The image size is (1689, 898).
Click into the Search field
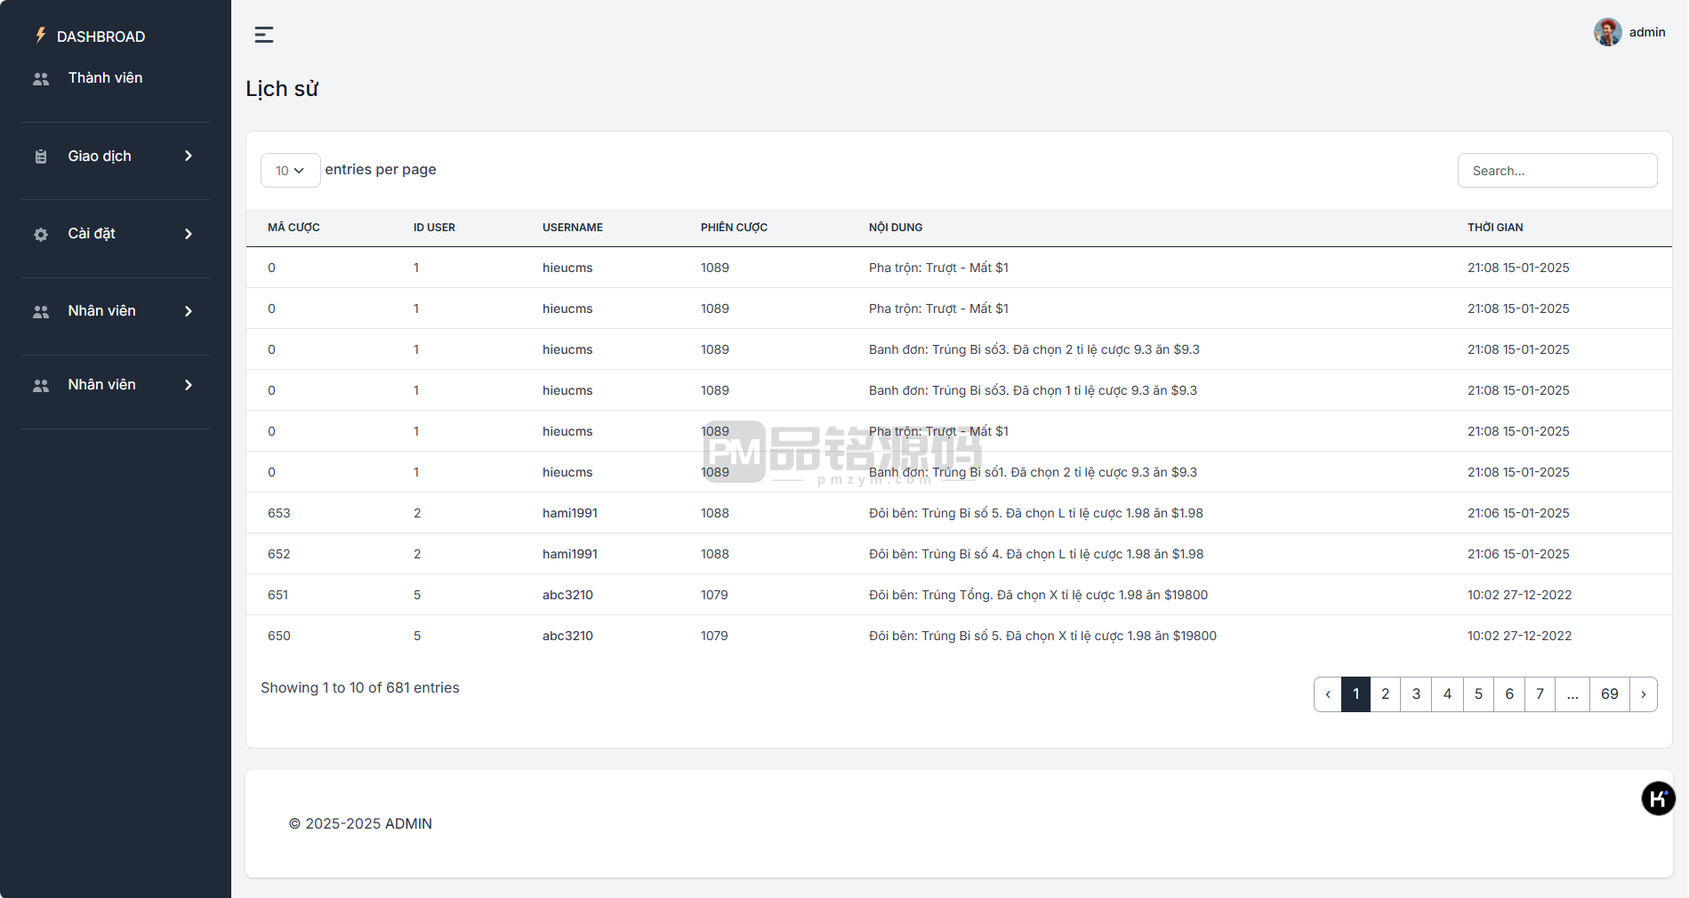point(1556,171)
